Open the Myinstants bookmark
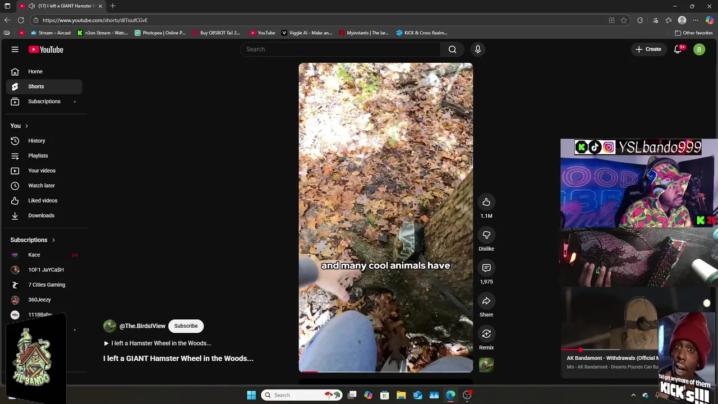The width and height of the screenshot is (718, 404). [x=363, y=33]
